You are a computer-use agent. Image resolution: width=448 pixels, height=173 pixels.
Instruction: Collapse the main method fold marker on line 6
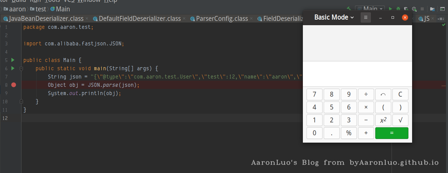[21, 68]
